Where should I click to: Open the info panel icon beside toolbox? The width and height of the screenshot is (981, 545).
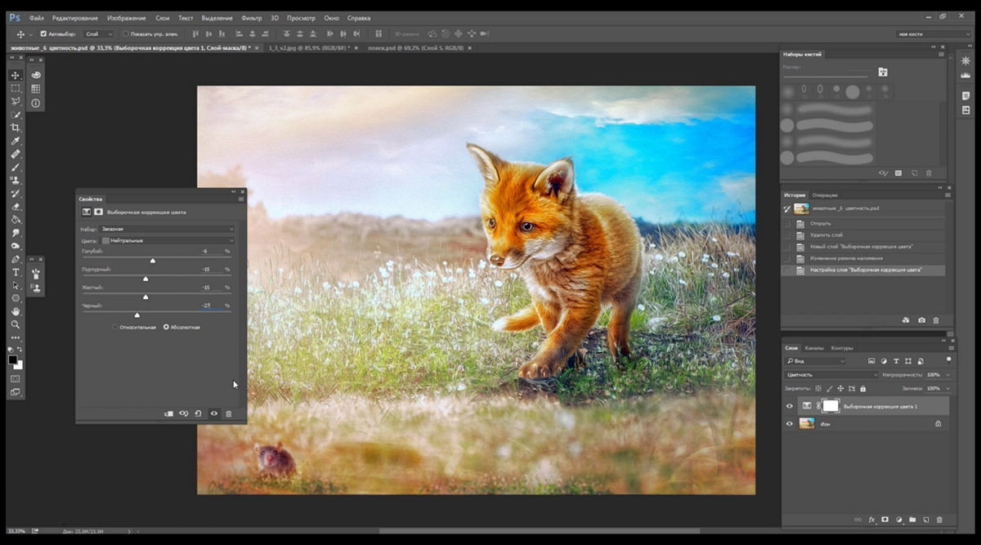(36, 104)
